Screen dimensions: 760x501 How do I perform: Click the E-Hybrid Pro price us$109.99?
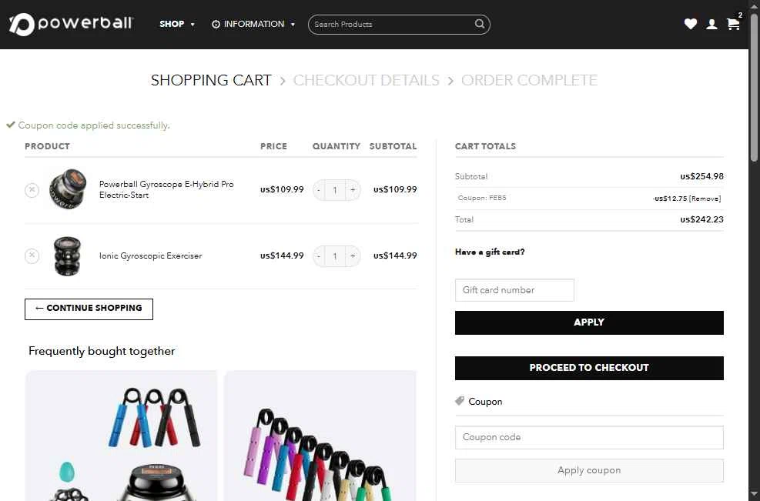point(282,189)
